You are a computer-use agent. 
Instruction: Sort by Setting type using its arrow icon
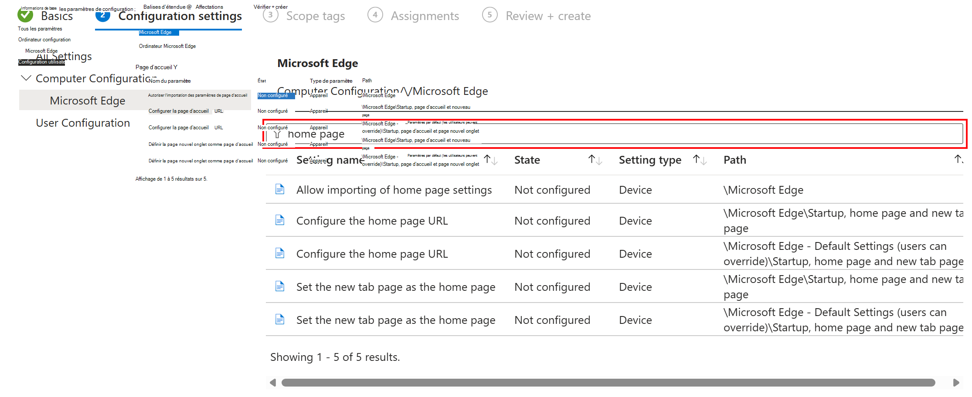(x=700, y=160)
